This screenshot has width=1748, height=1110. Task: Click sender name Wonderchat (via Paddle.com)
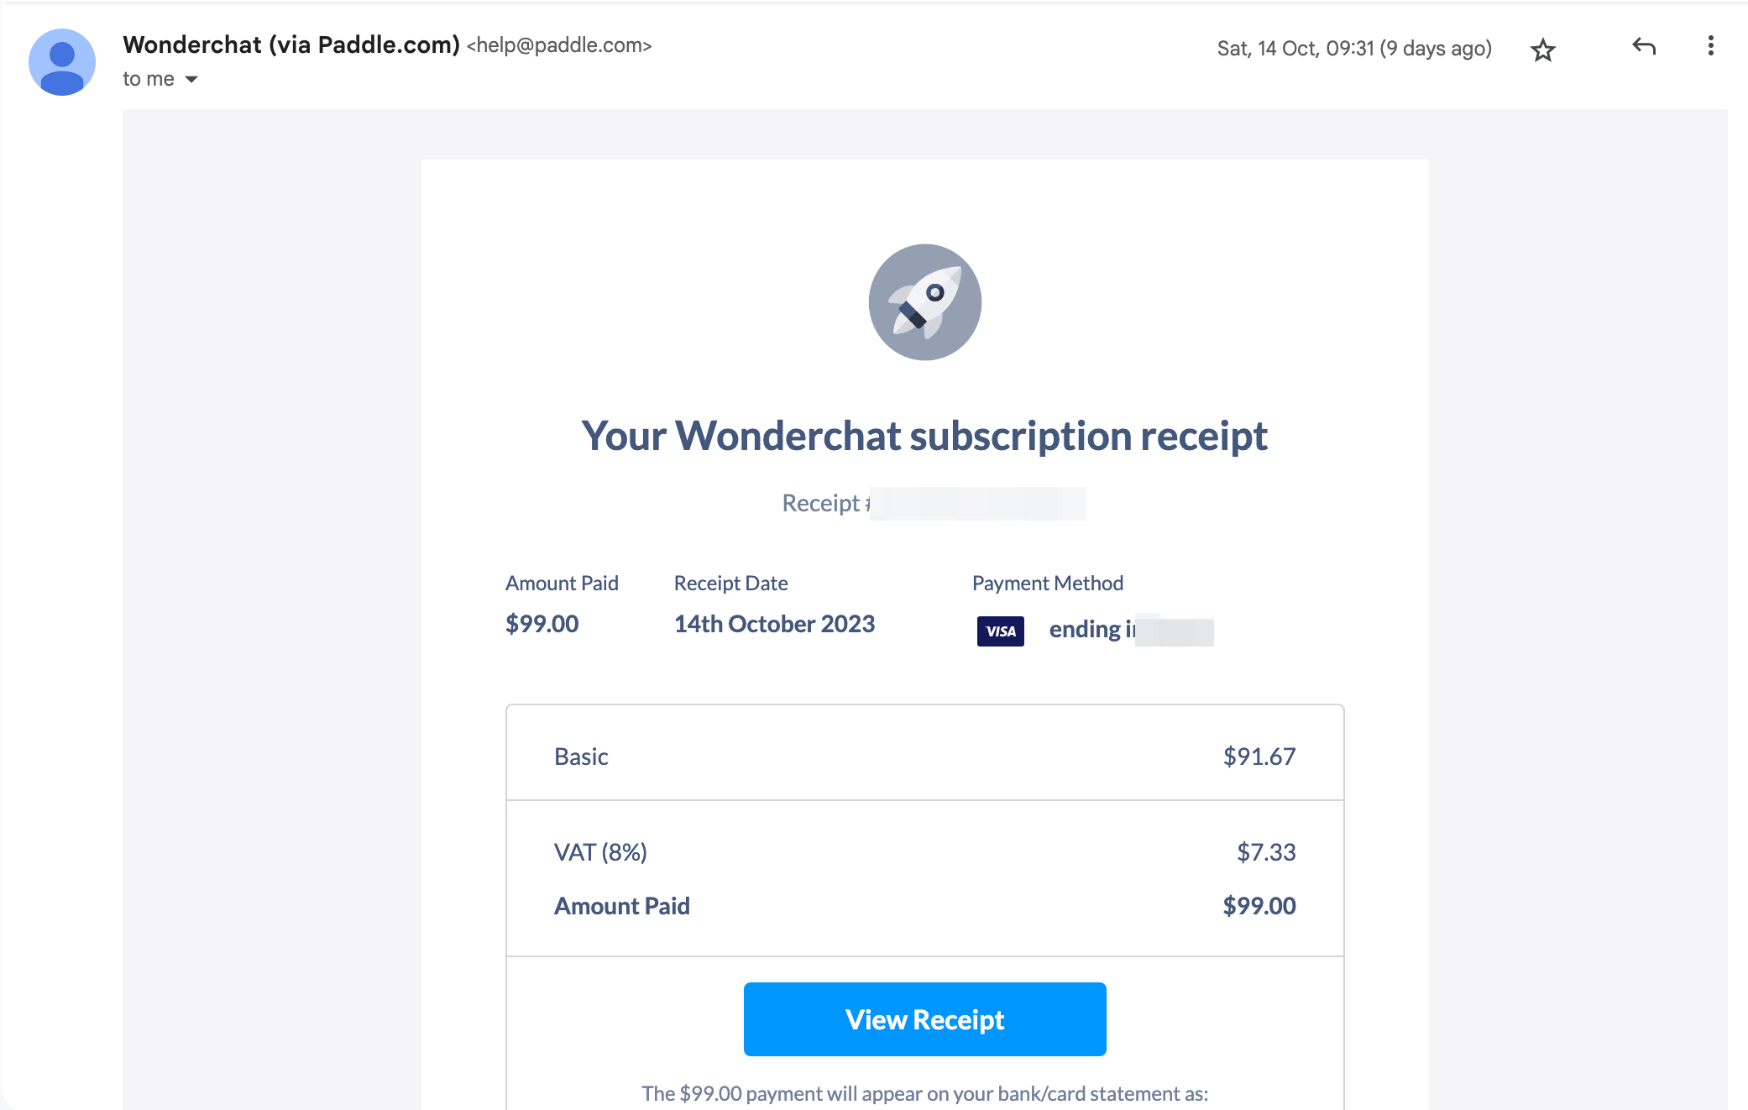pyautogui.click(x=290, y=45)
